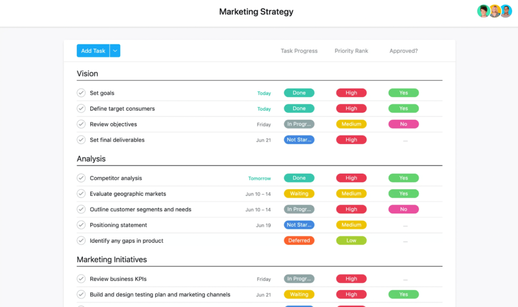Click the check icon for Competitor analysis
518x307 pixels.
[81, 178]
